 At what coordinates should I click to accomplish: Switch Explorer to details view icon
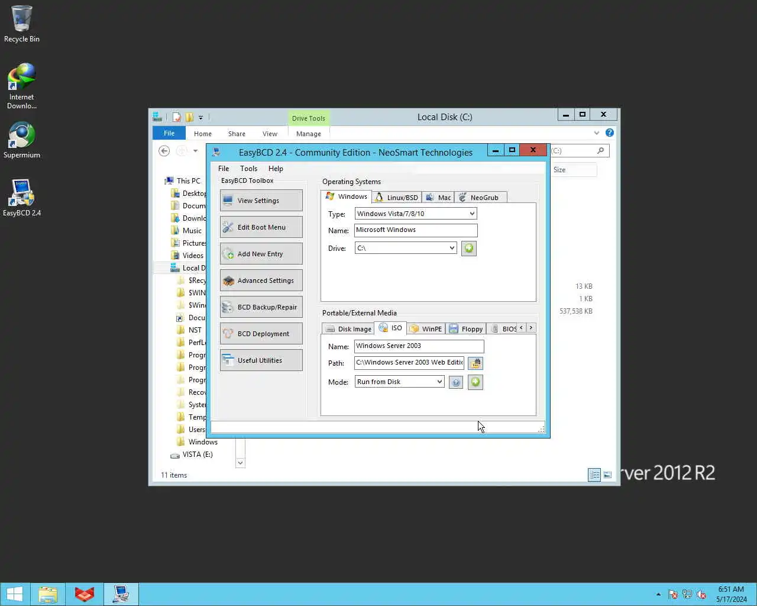(x=594, y=475)
